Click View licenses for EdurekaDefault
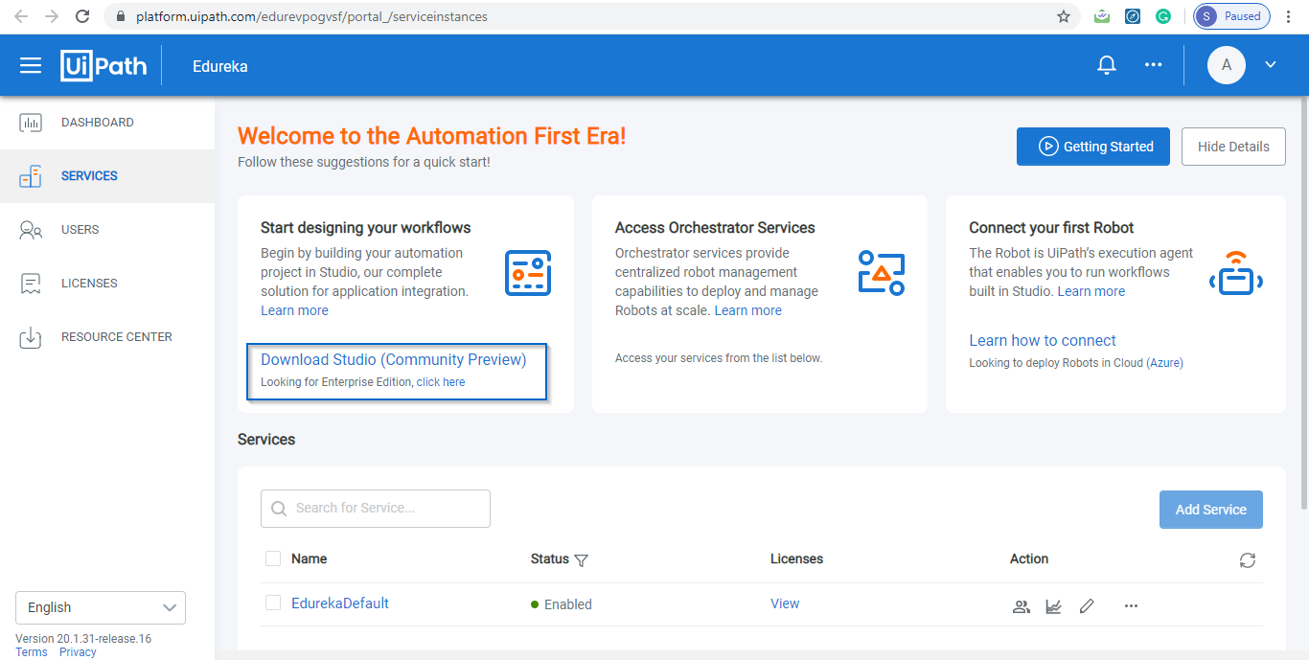 pyautogui.click(x=785, y=603)
